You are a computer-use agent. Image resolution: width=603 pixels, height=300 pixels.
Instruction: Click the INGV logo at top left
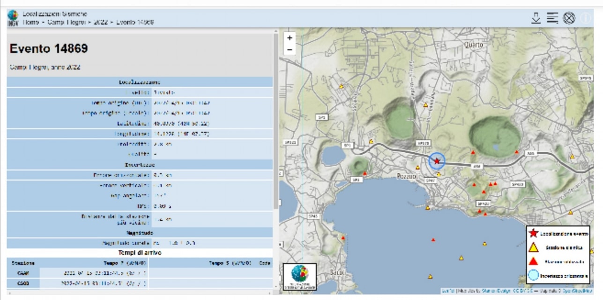[x=13, y=18]
